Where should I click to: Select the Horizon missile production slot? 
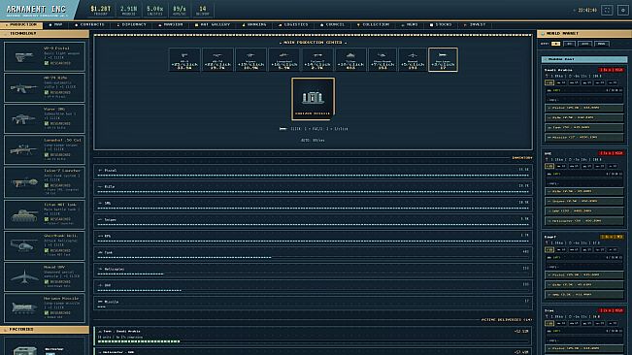click(443, 59)
